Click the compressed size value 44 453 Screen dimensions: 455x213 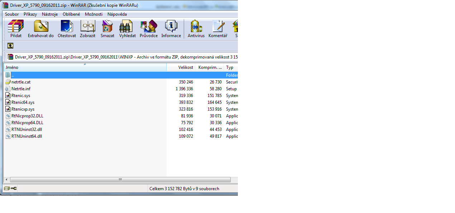coord(216,130)
